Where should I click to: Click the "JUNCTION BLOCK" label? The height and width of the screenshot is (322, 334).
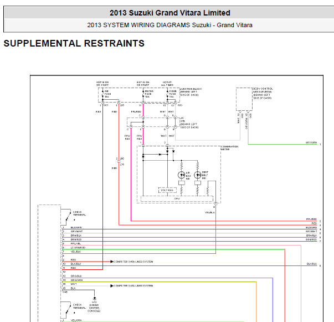(191, 89)
